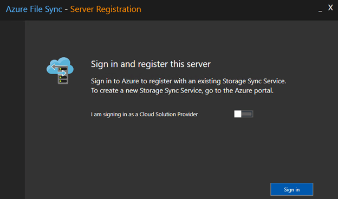Click the 'Azure File Sync' title text

click(34, 9)
